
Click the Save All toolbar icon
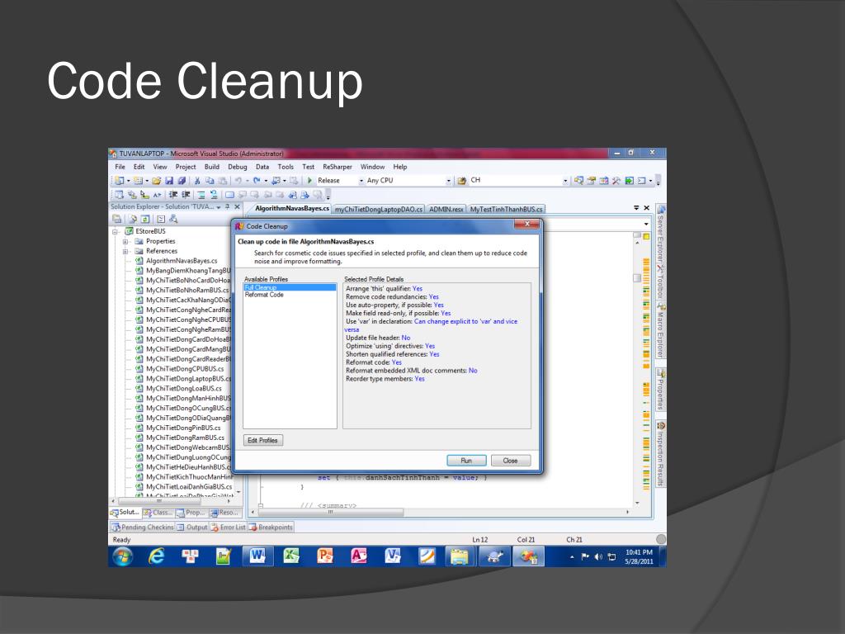click(x=182, y=181)
